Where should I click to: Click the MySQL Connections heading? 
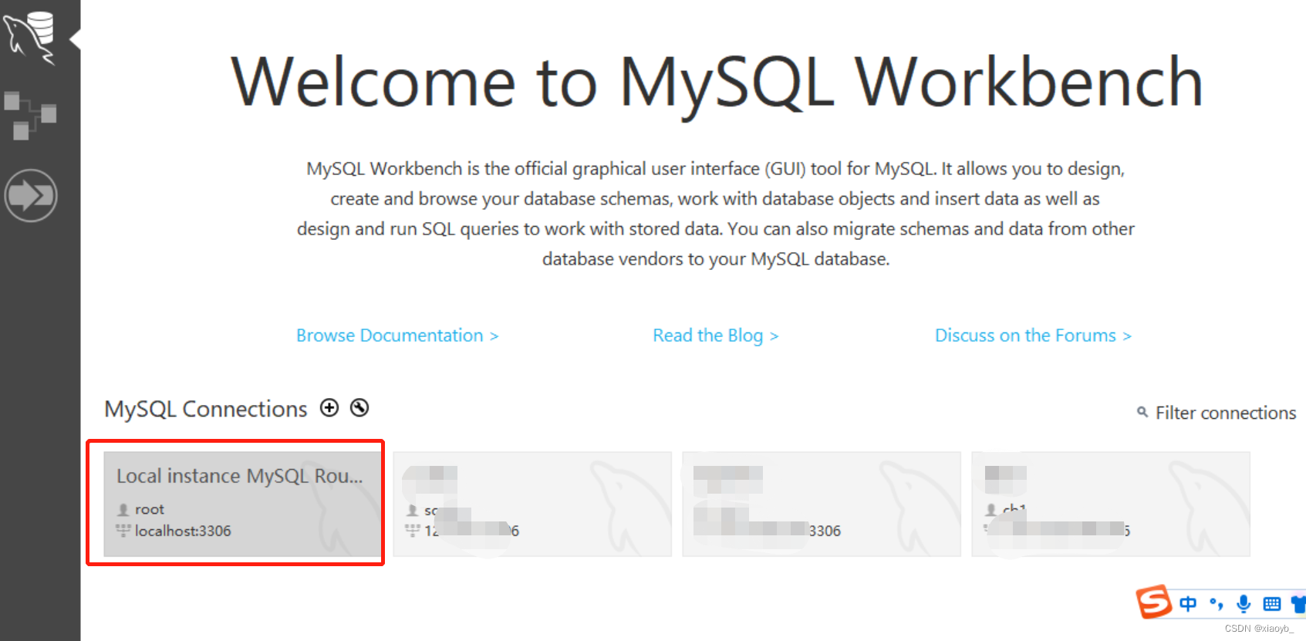(206, 409)
